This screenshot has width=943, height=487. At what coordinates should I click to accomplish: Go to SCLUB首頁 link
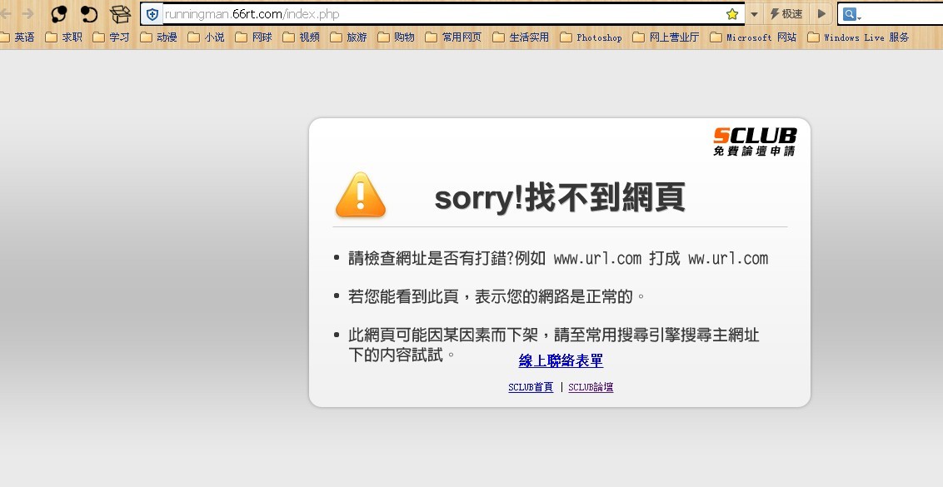531,387
